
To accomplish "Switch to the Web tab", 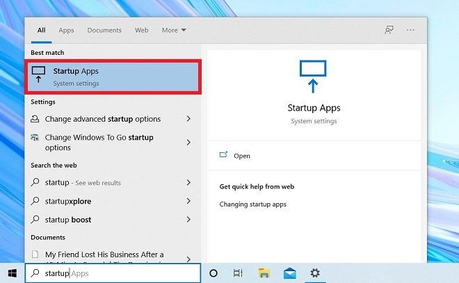I will pyautogui.click(x=141, y=30).
